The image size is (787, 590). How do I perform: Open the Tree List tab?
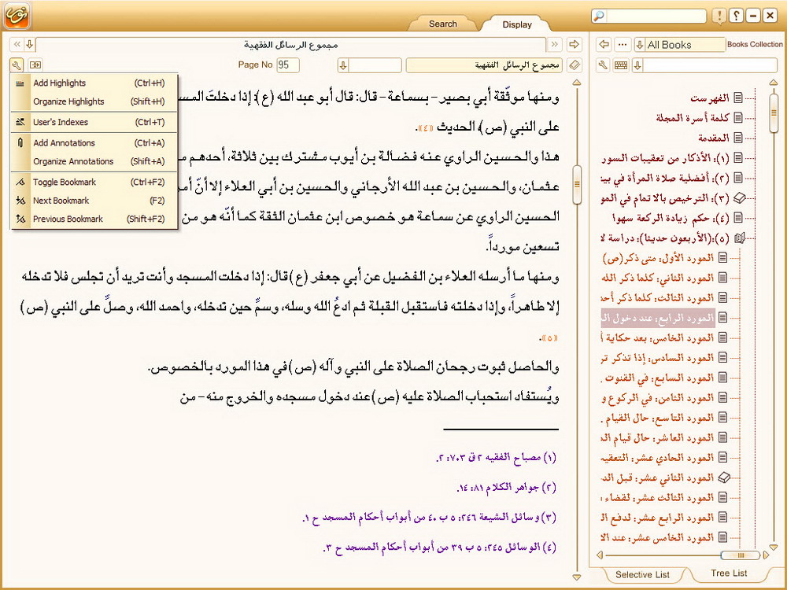pos(729,573)
